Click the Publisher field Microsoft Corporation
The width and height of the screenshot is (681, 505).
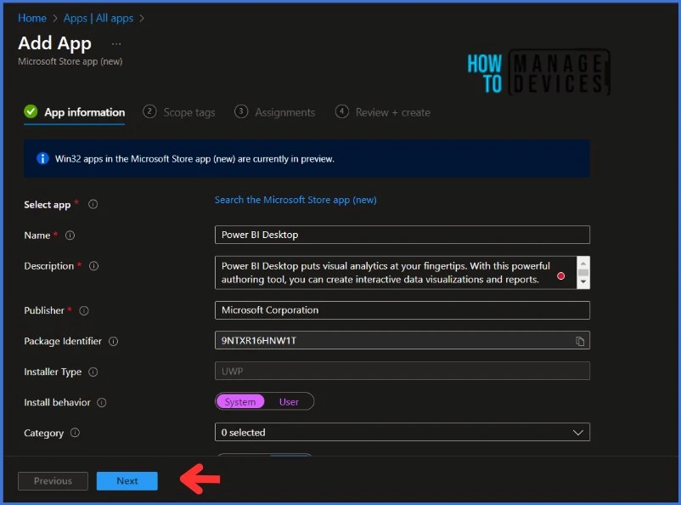402,310
